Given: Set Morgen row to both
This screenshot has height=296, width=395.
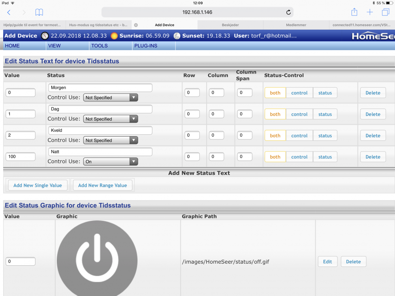Looking at the screenshot, I should pyautogui.click(x=275, y=93).
